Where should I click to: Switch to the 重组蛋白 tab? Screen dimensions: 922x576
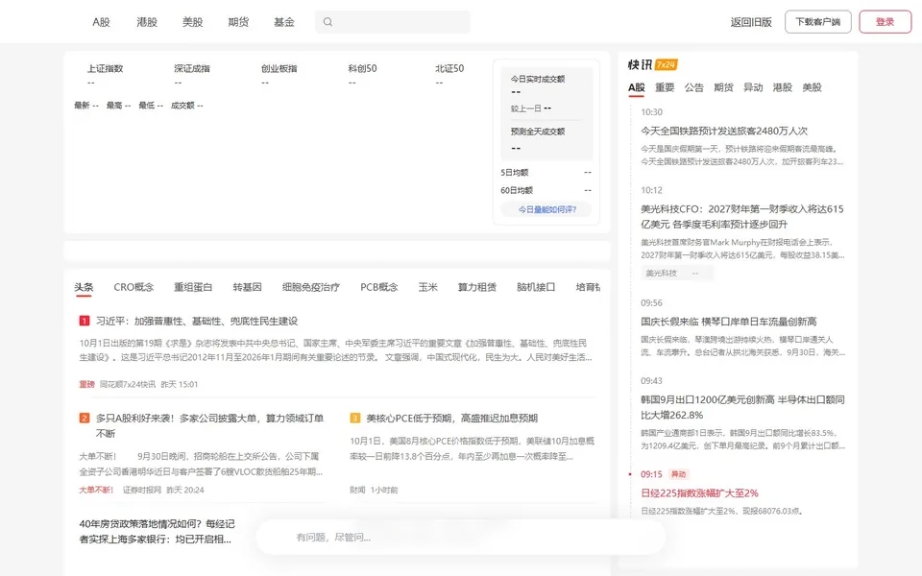point(193,287)
